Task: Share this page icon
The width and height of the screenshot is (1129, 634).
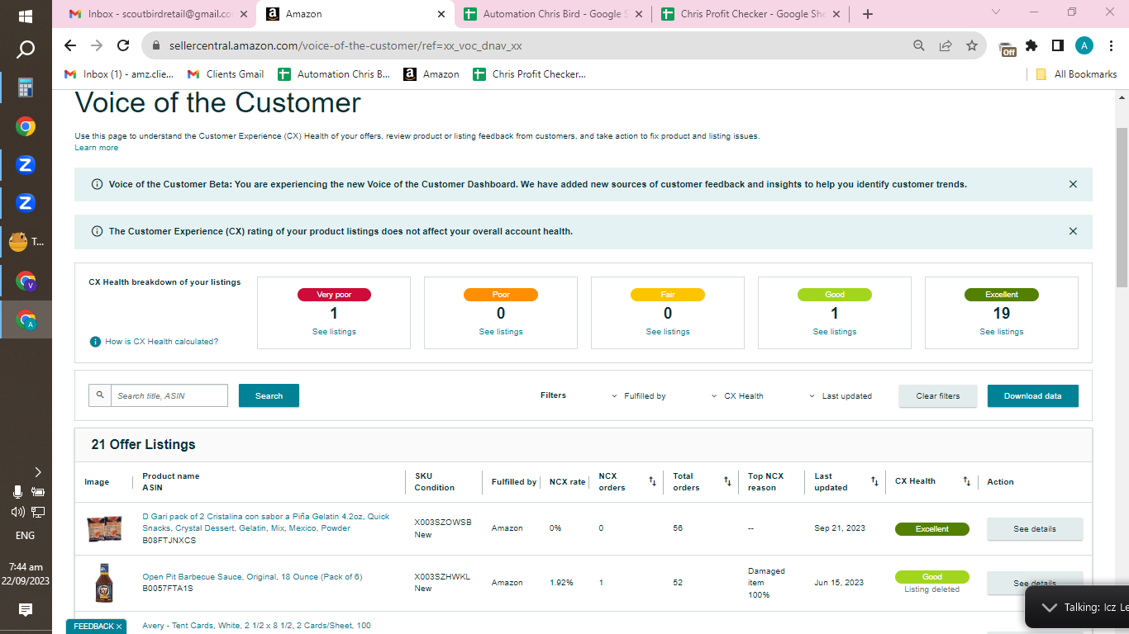Action: click(x=946, y=45)
